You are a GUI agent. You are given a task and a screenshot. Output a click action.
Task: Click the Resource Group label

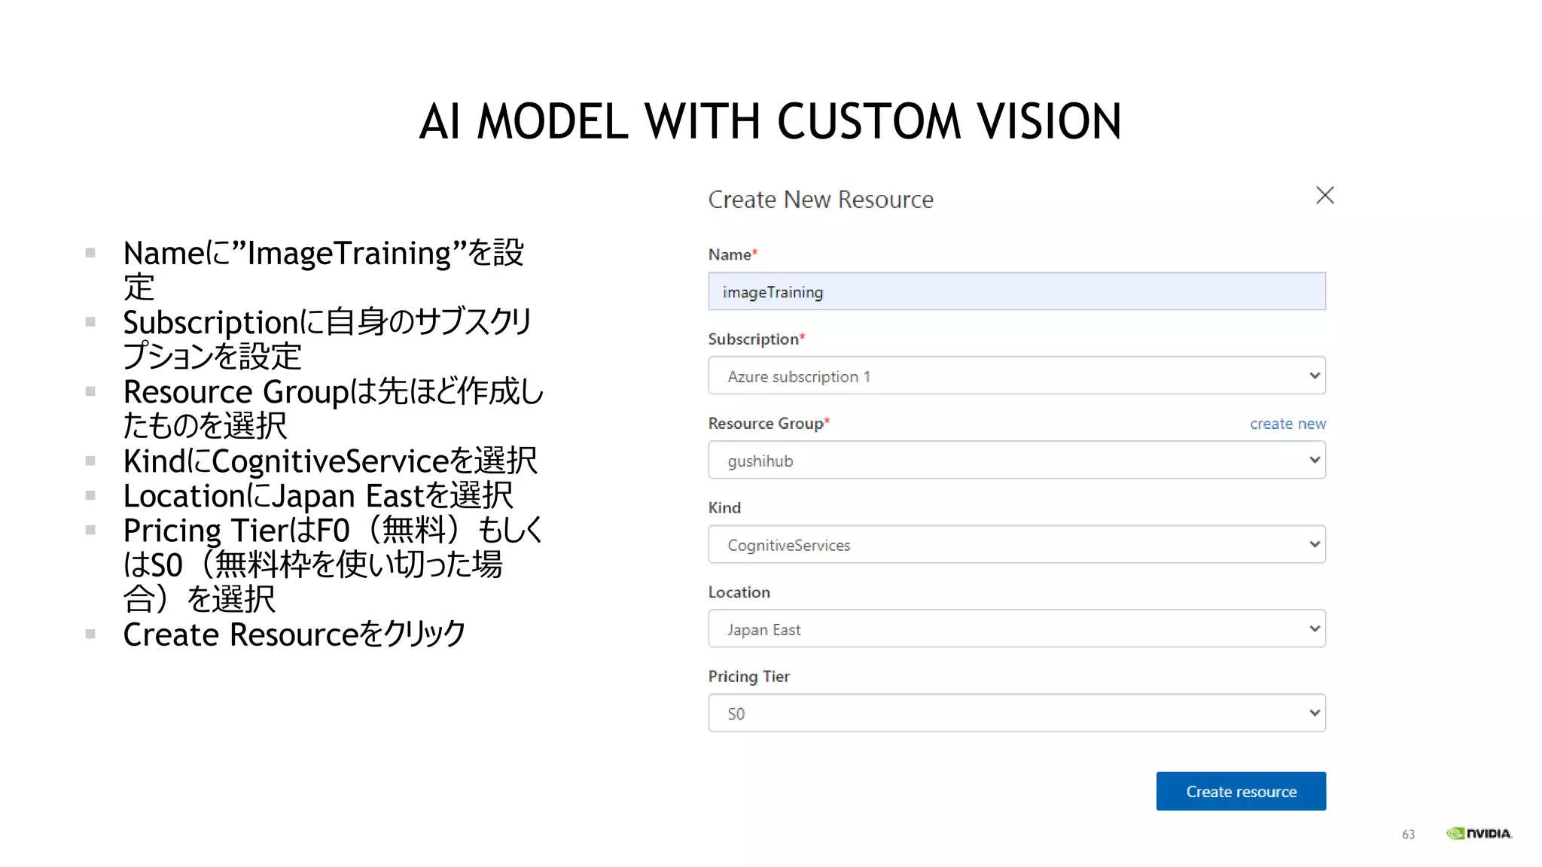(x=769, y=424)
